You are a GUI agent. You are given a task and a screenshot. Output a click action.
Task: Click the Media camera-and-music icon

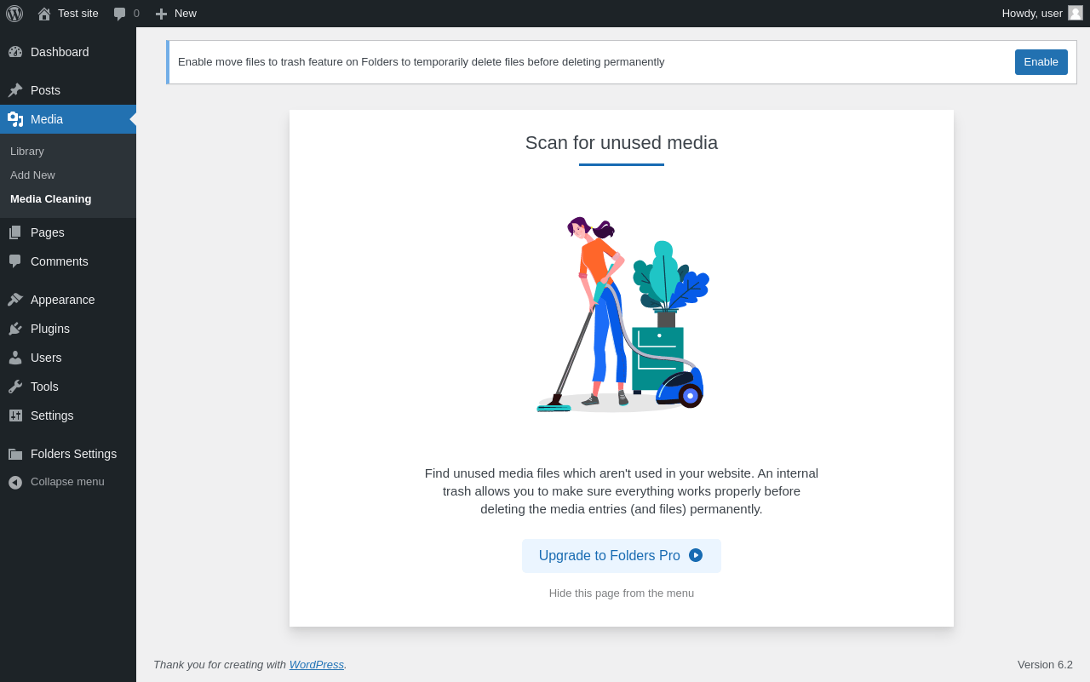coord(15,119)
